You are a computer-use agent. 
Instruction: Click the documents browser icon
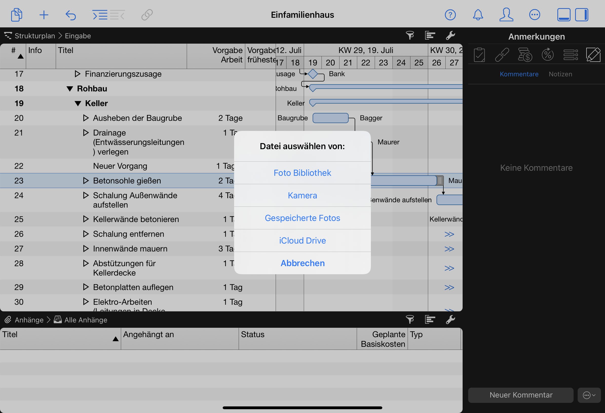17,15
